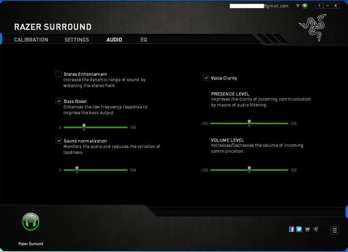The image size is (348, 252).
Task: Click the 'Razer Surround' label under headphone icon
Action: pos(31,244)
